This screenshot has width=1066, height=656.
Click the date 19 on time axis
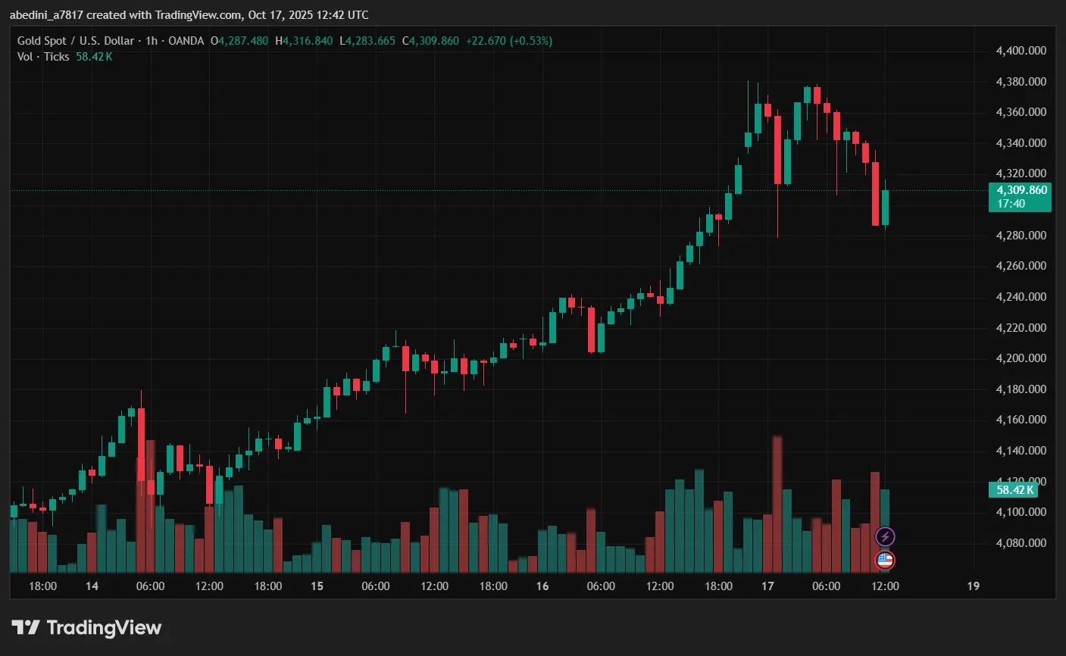tap(974, 586)
